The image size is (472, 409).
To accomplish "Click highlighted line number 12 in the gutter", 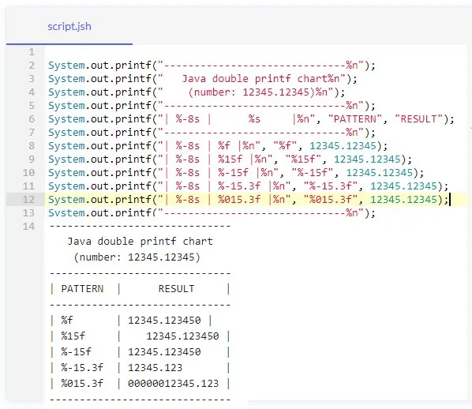I will (28, 200).
